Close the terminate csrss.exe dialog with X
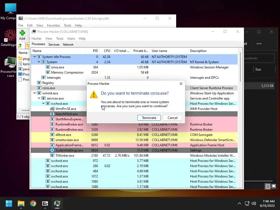 click(x=181, y=84)
